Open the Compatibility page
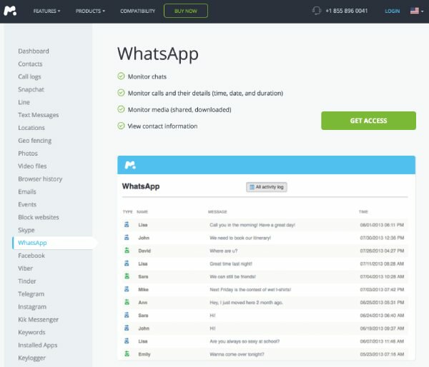 click(137, 11)
